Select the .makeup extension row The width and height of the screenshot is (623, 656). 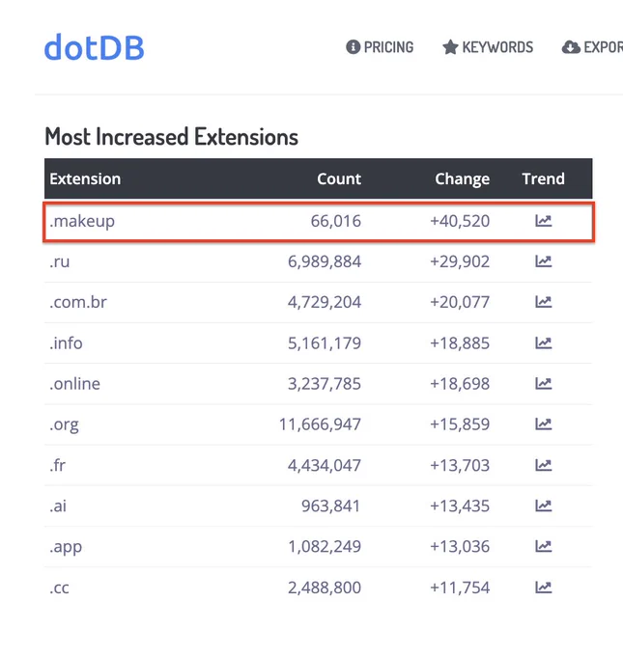coord(319,222)
